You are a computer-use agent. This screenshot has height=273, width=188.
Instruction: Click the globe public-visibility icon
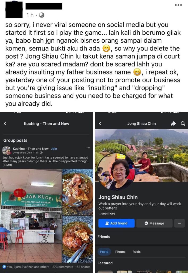[41, 15]
